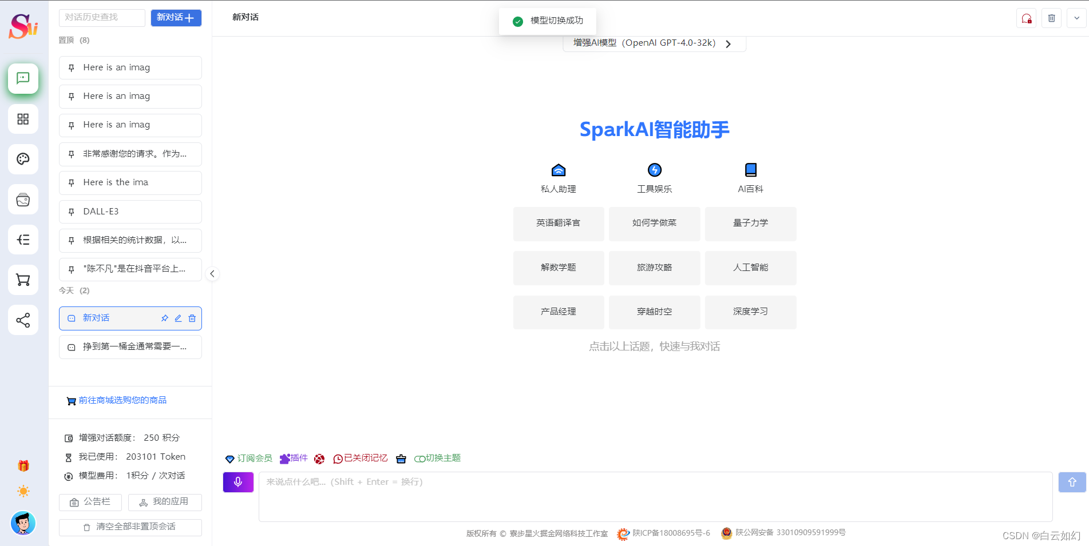Toggle 切换主题 theme switch
Image resolution: width=1089 pixels, height=546 pixels.
click(x=438, y=459)
